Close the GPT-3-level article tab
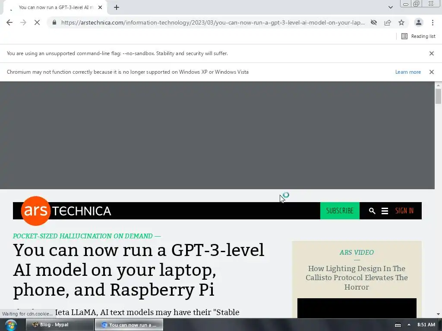The image size is (442, 331). click(100, 8)
